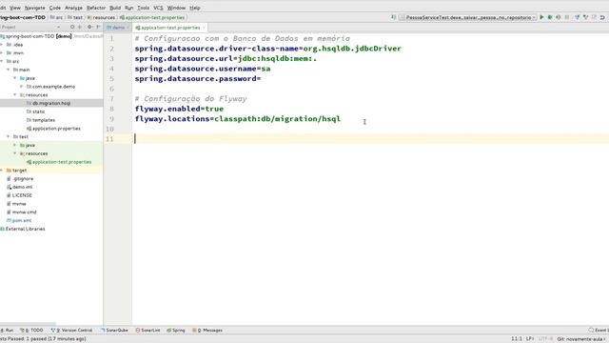Viewport: 609px width, 343px height.
Task: Open Version Control tool window
Action: click(x=71, y=331)
